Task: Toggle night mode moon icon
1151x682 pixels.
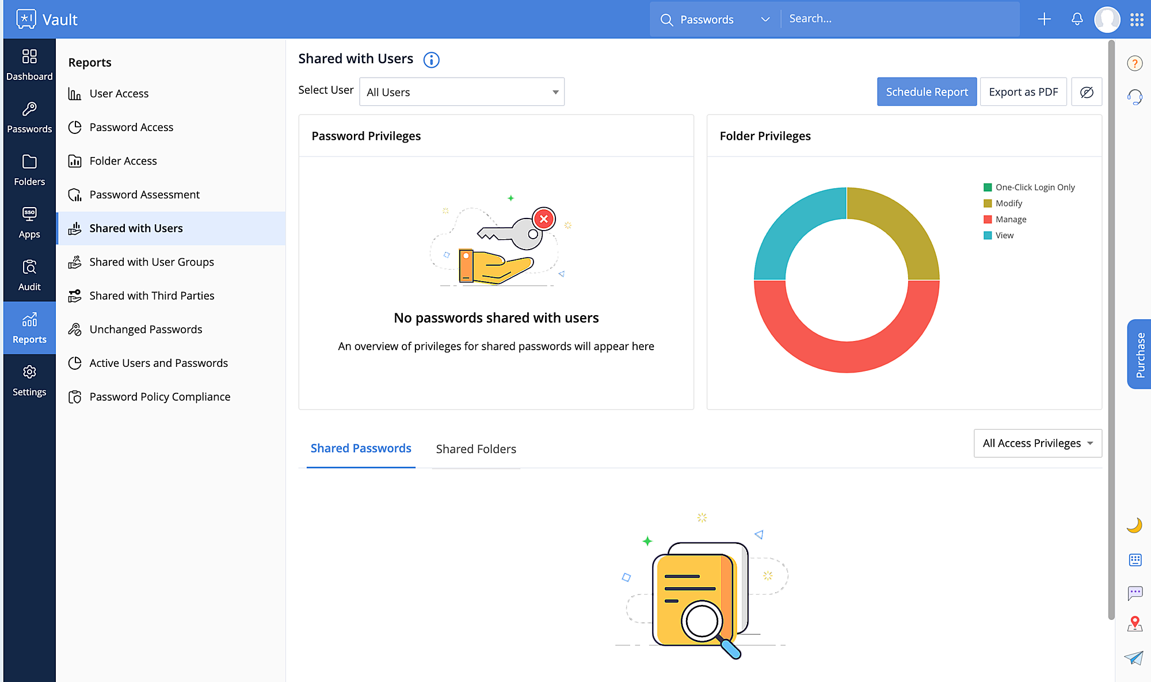Action: click(1134, 525)
